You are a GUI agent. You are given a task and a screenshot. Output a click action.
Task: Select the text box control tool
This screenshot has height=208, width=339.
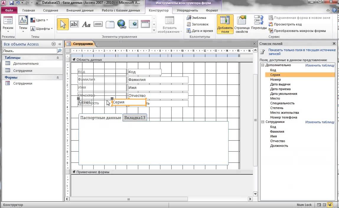click(x=74, y=24)
